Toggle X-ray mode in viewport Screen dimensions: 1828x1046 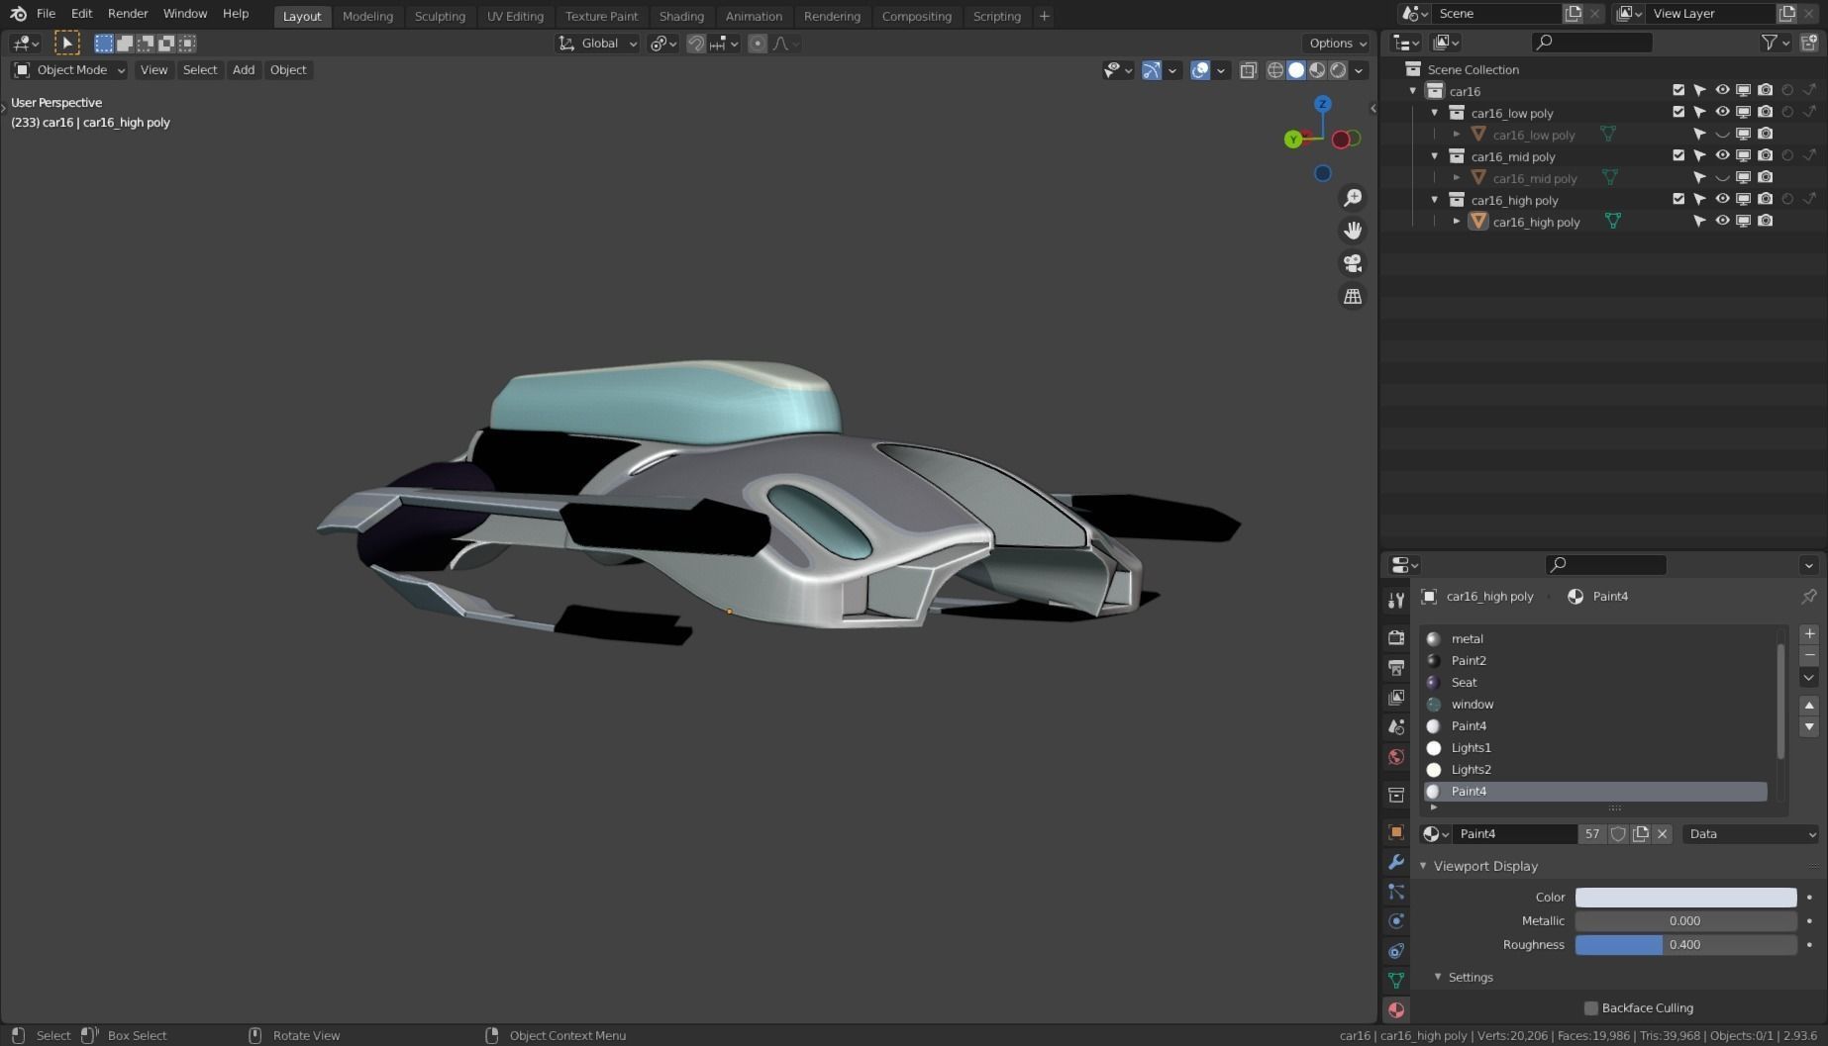[1249, 70]
